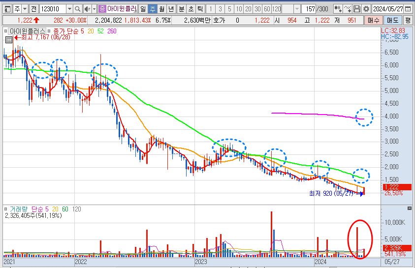Select second 초 chart period
Viewport: 415px width, 268px height.
pos(191,9)
